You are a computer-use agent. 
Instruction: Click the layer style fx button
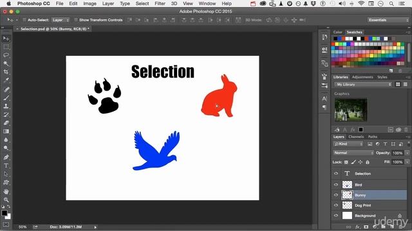point(357,227)
